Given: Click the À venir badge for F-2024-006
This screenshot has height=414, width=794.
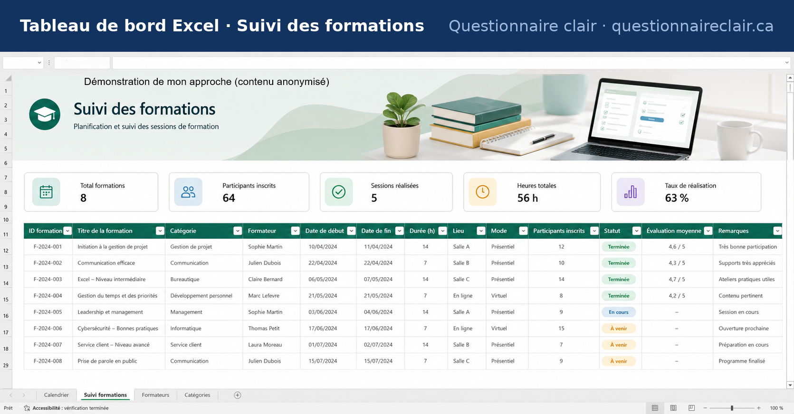Looking at the screenshot, I should (x=619, y=329).
